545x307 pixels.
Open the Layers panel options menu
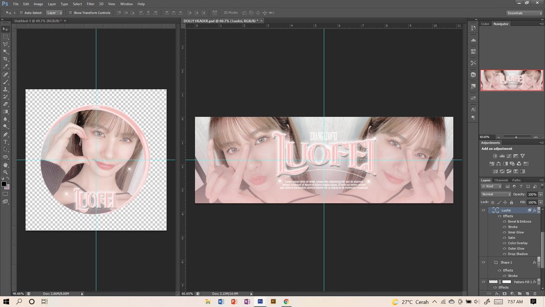(x=541, y=180)
